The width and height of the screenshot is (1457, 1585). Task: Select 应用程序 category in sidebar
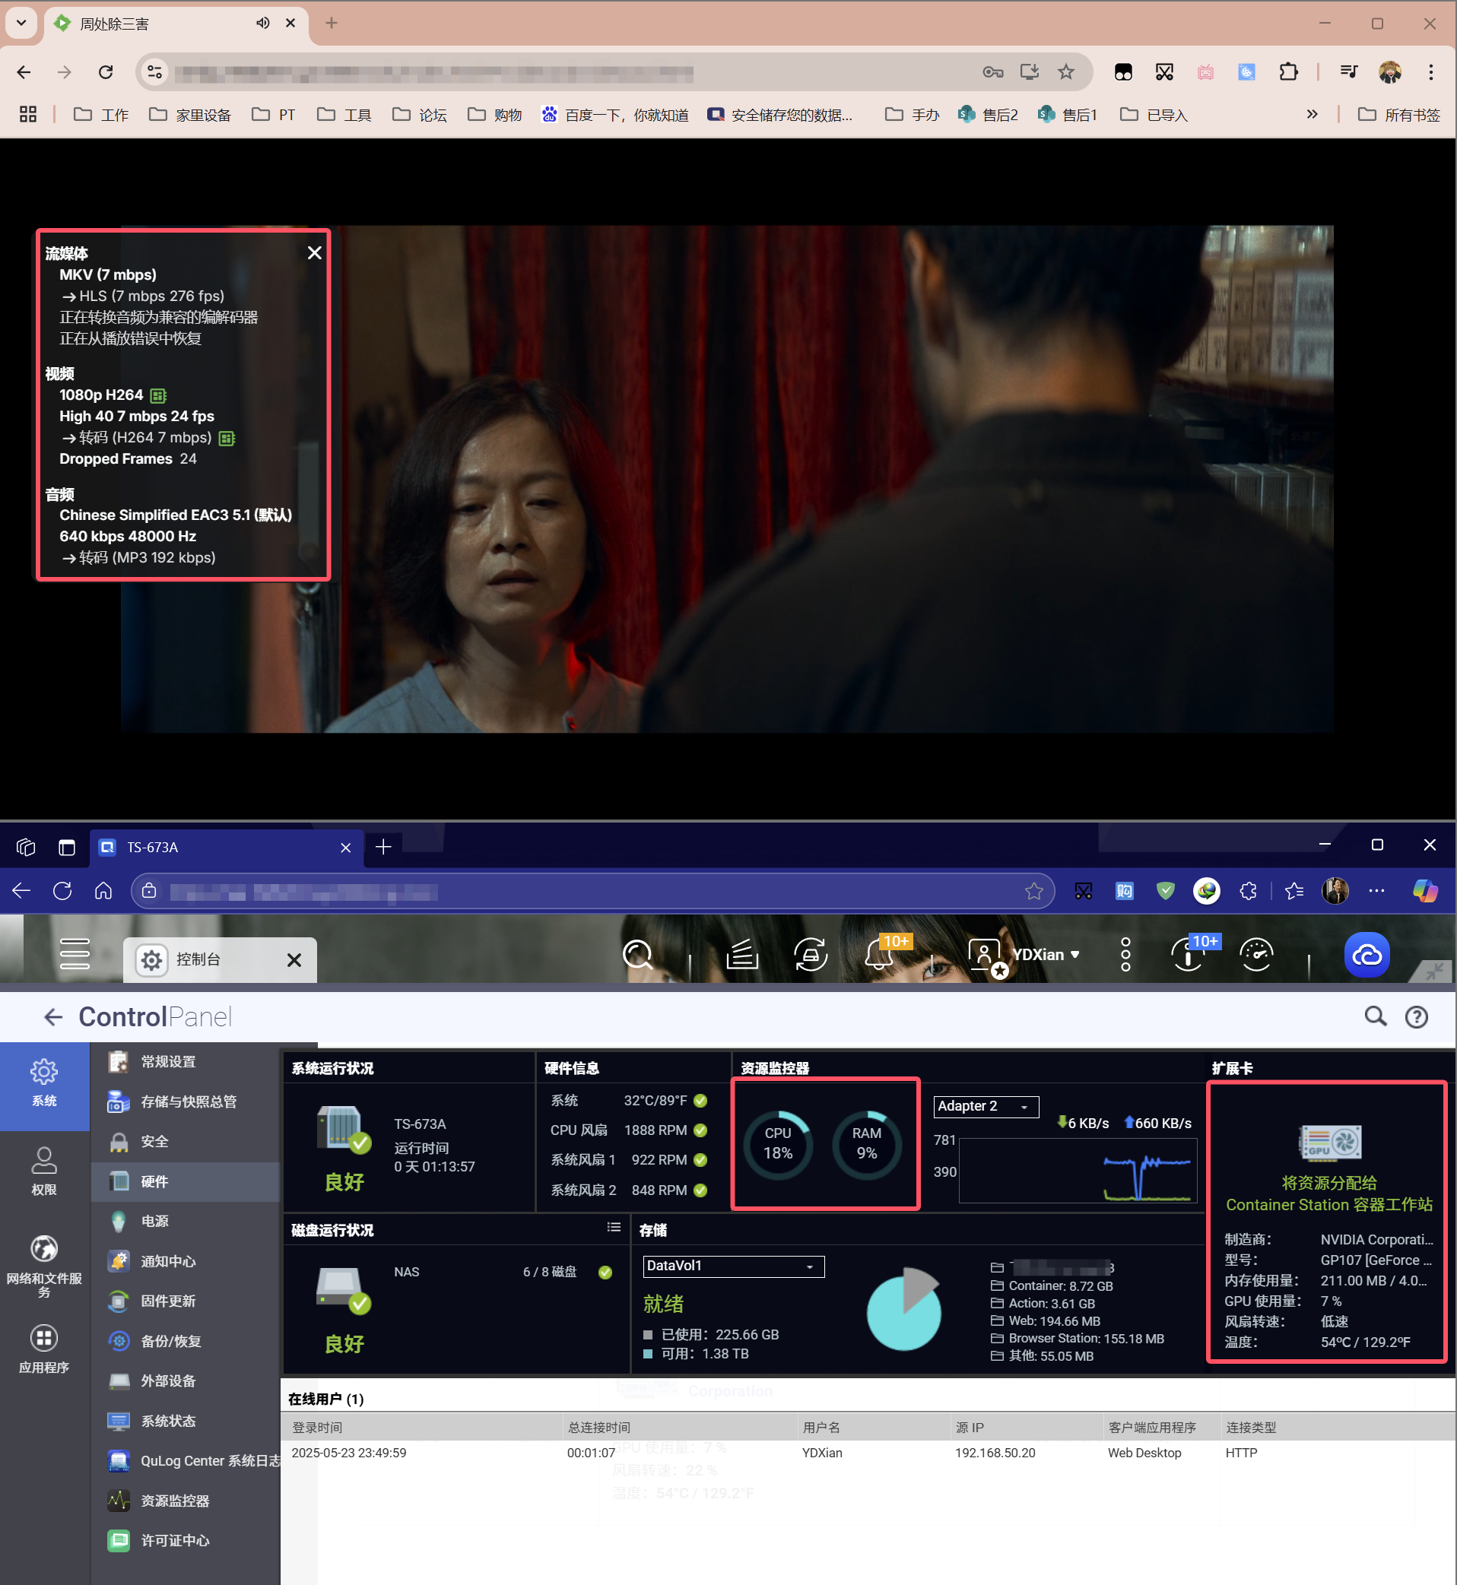(44, 1349)
